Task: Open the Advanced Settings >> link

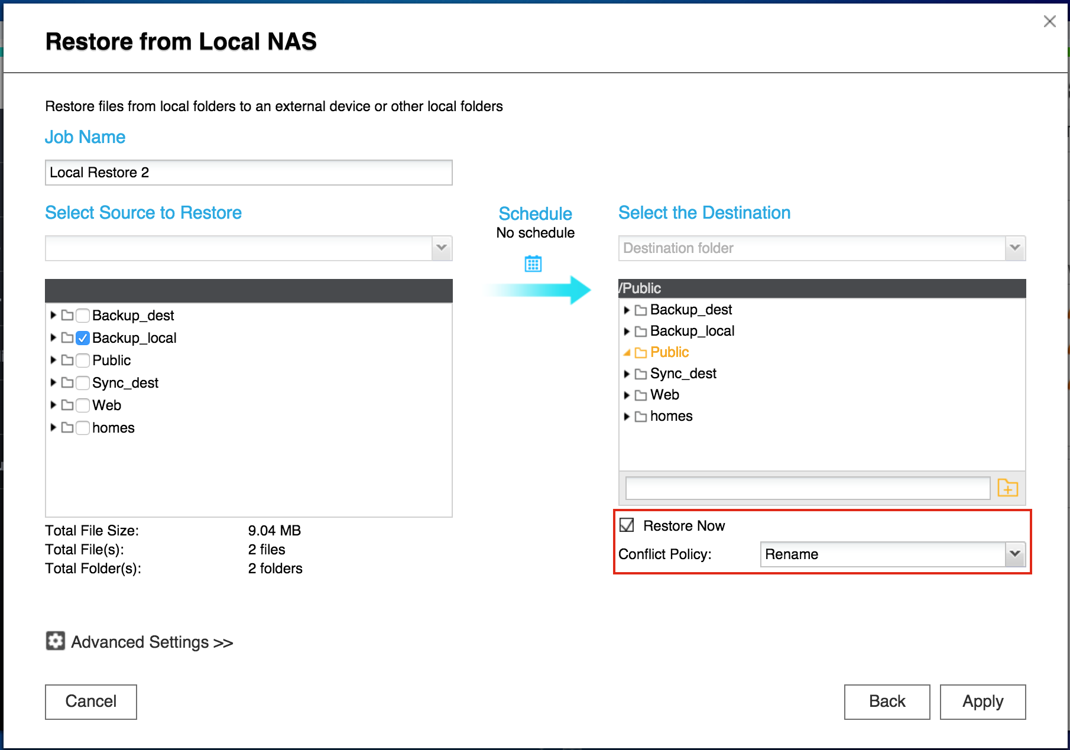Action: 152,642
